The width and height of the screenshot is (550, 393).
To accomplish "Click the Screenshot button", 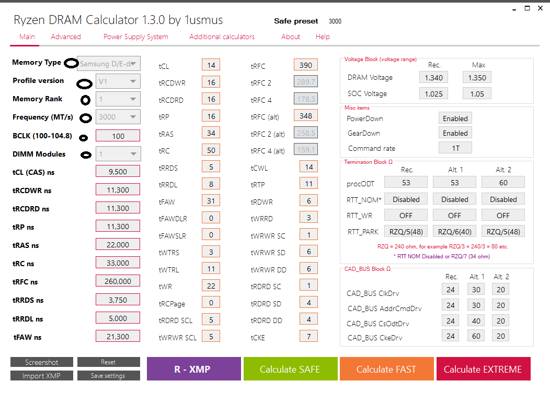I will coord(42,362).
